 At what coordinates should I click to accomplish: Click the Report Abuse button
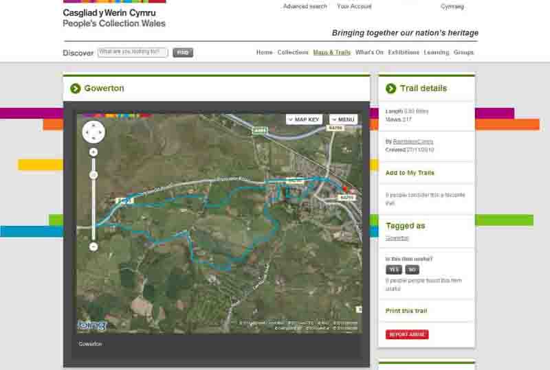coord(407,334)
